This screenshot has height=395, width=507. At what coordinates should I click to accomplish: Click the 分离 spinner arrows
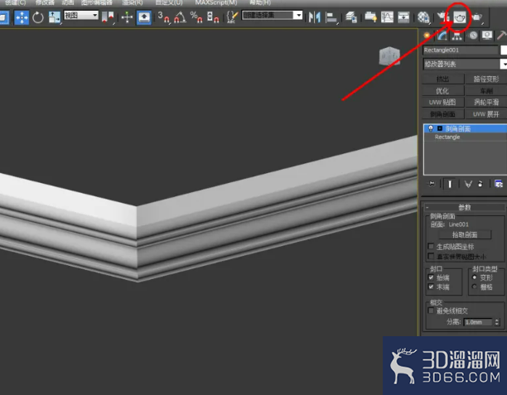pos(497,322)
